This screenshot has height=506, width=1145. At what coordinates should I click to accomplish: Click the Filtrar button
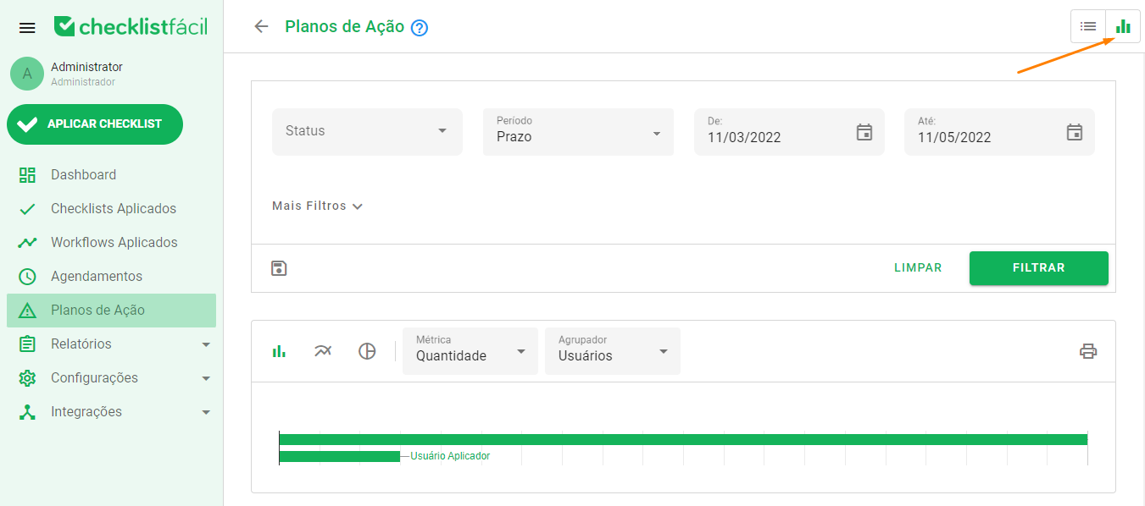click(x=1039, y=268)
